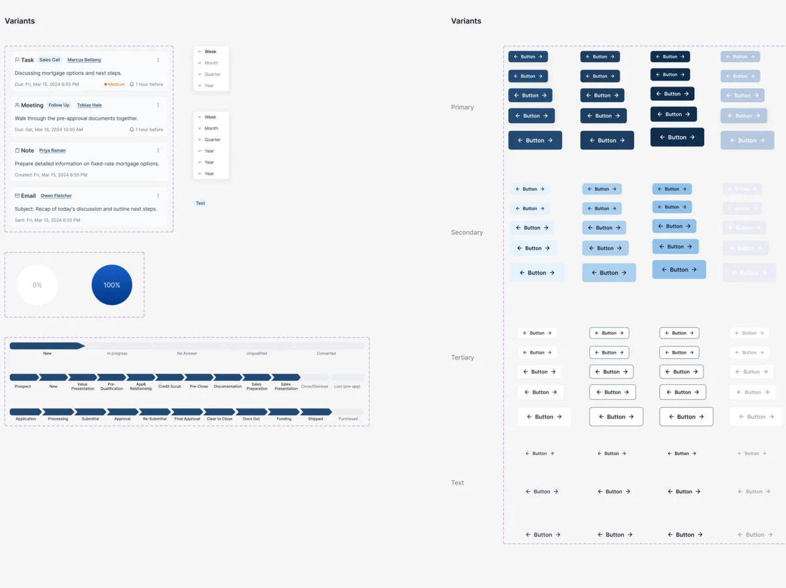This screenshot has width=786, height=588.
Task: Expand Week chevron in the six-item list
Action: pos(200,117)
